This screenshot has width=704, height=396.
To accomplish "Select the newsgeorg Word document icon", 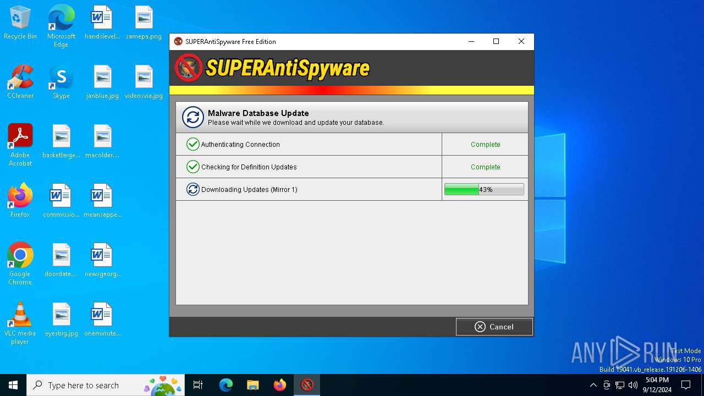I will [x=102, y=261].
